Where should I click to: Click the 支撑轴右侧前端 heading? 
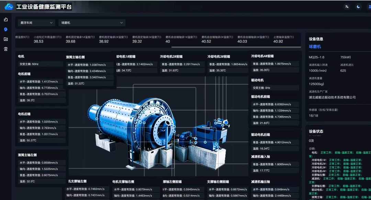pyautogui.click(x=218, y=182)
